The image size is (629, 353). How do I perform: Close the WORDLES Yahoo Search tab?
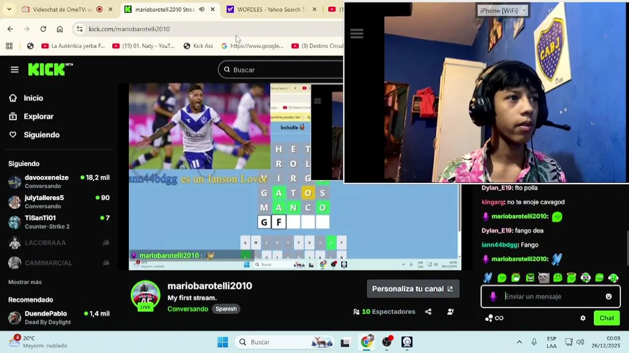314,9
